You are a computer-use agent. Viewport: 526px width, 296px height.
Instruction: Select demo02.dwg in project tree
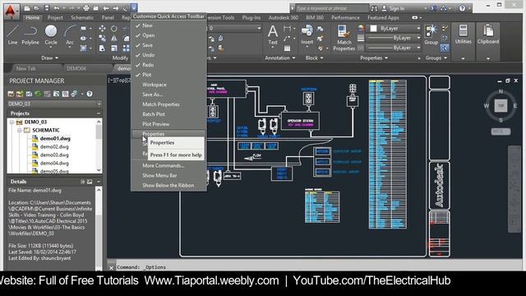(x=54, y=146)
